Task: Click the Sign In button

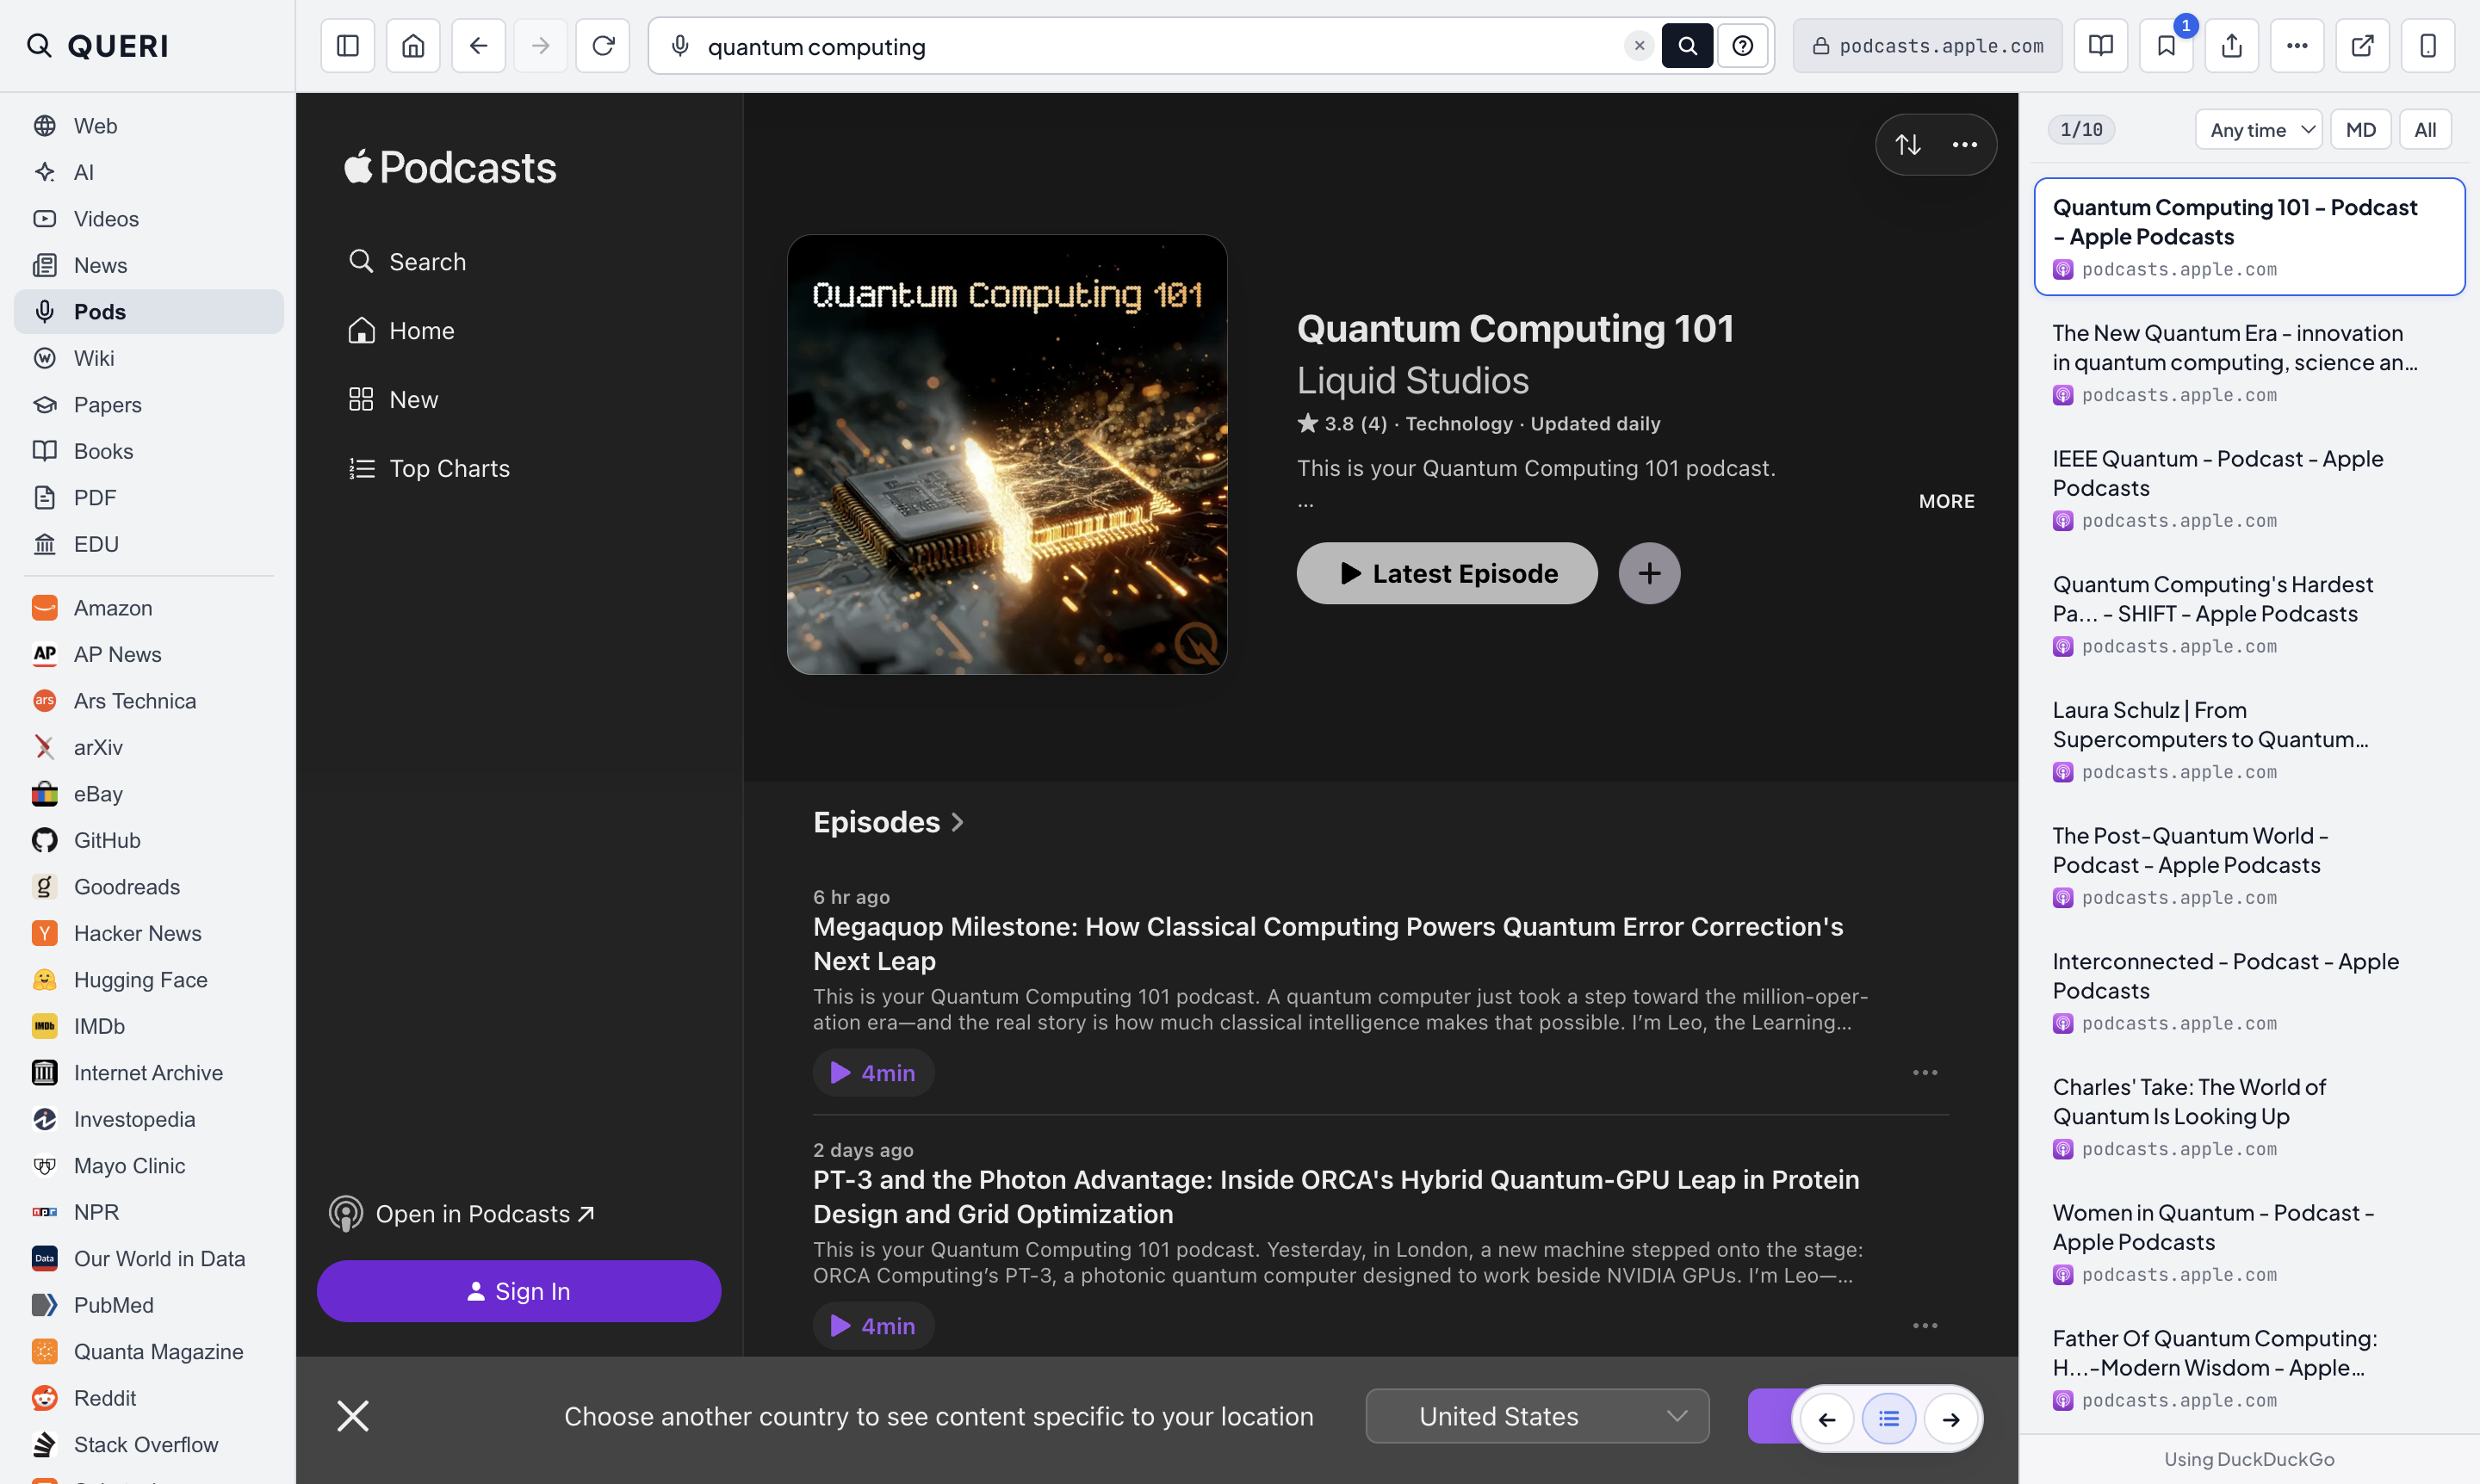Action: click(518, 1291)
